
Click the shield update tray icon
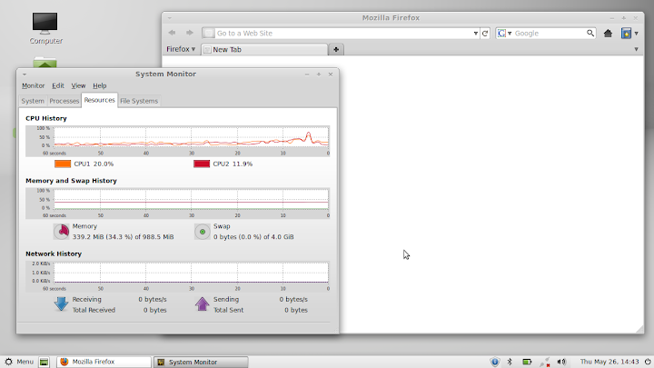[x=495, y=362]
